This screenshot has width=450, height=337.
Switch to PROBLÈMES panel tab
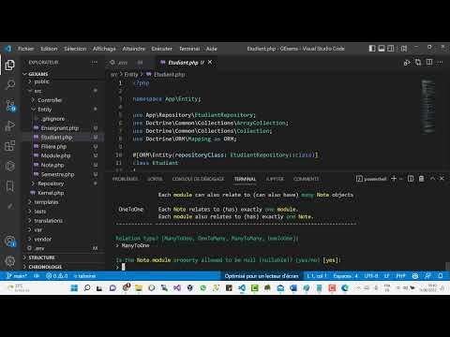click(125, 179)
